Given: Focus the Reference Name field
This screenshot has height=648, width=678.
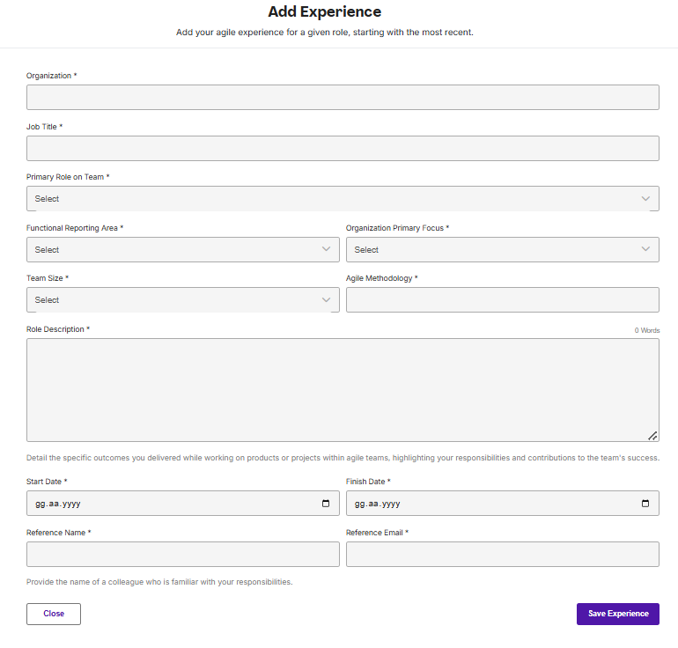Looking at the screenshot, I should [182, 554].
